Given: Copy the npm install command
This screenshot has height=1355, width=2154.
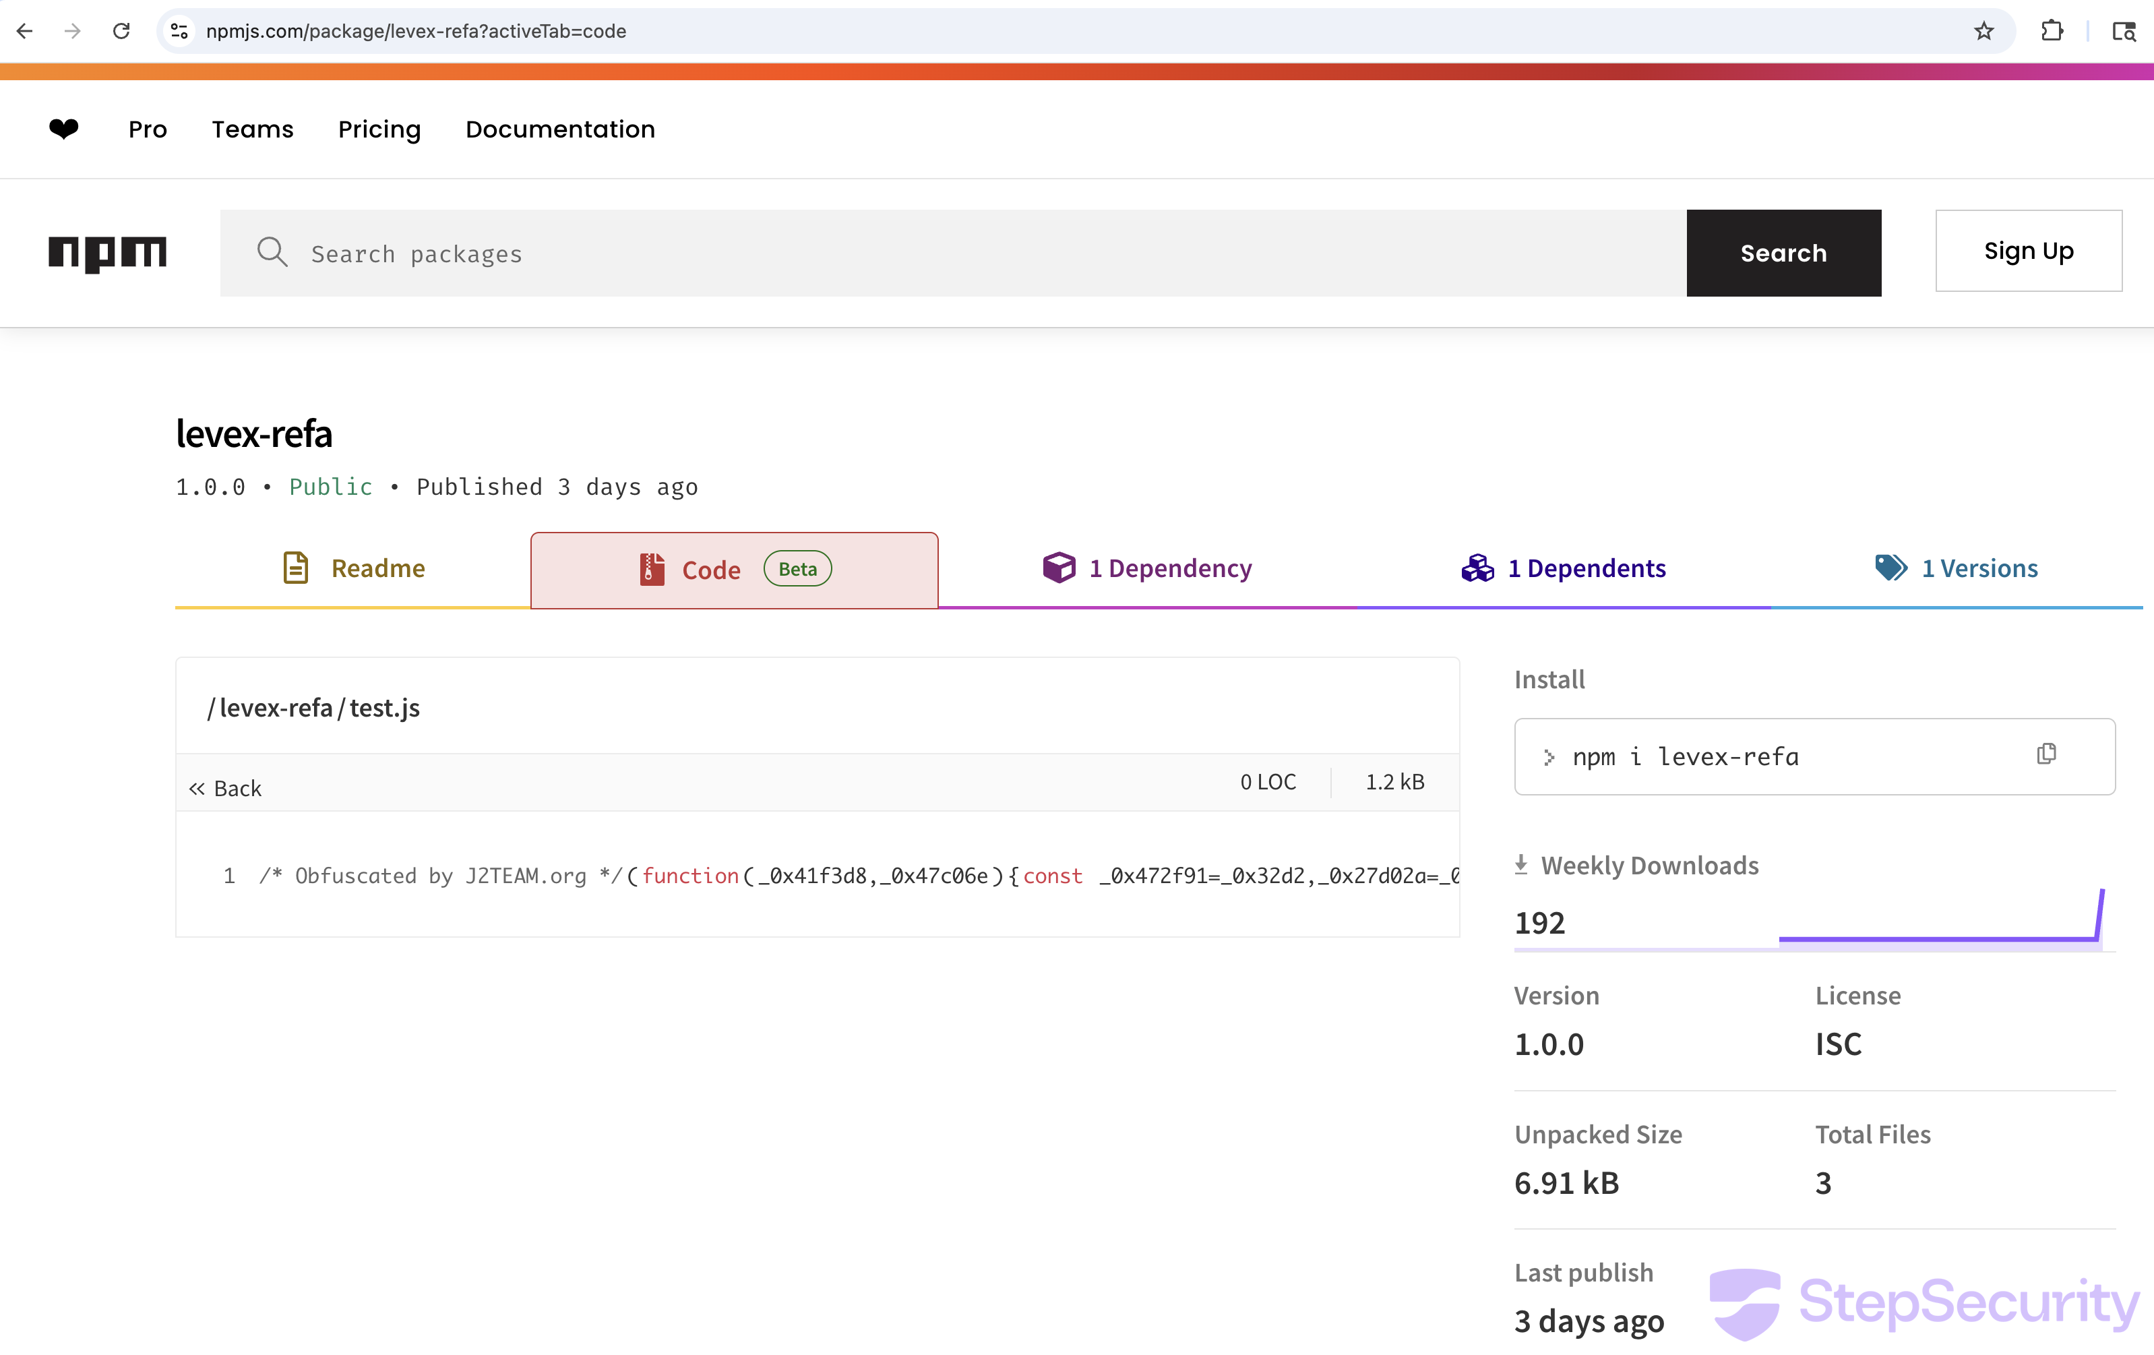Looking at the screenshot, I should 2045,754.
